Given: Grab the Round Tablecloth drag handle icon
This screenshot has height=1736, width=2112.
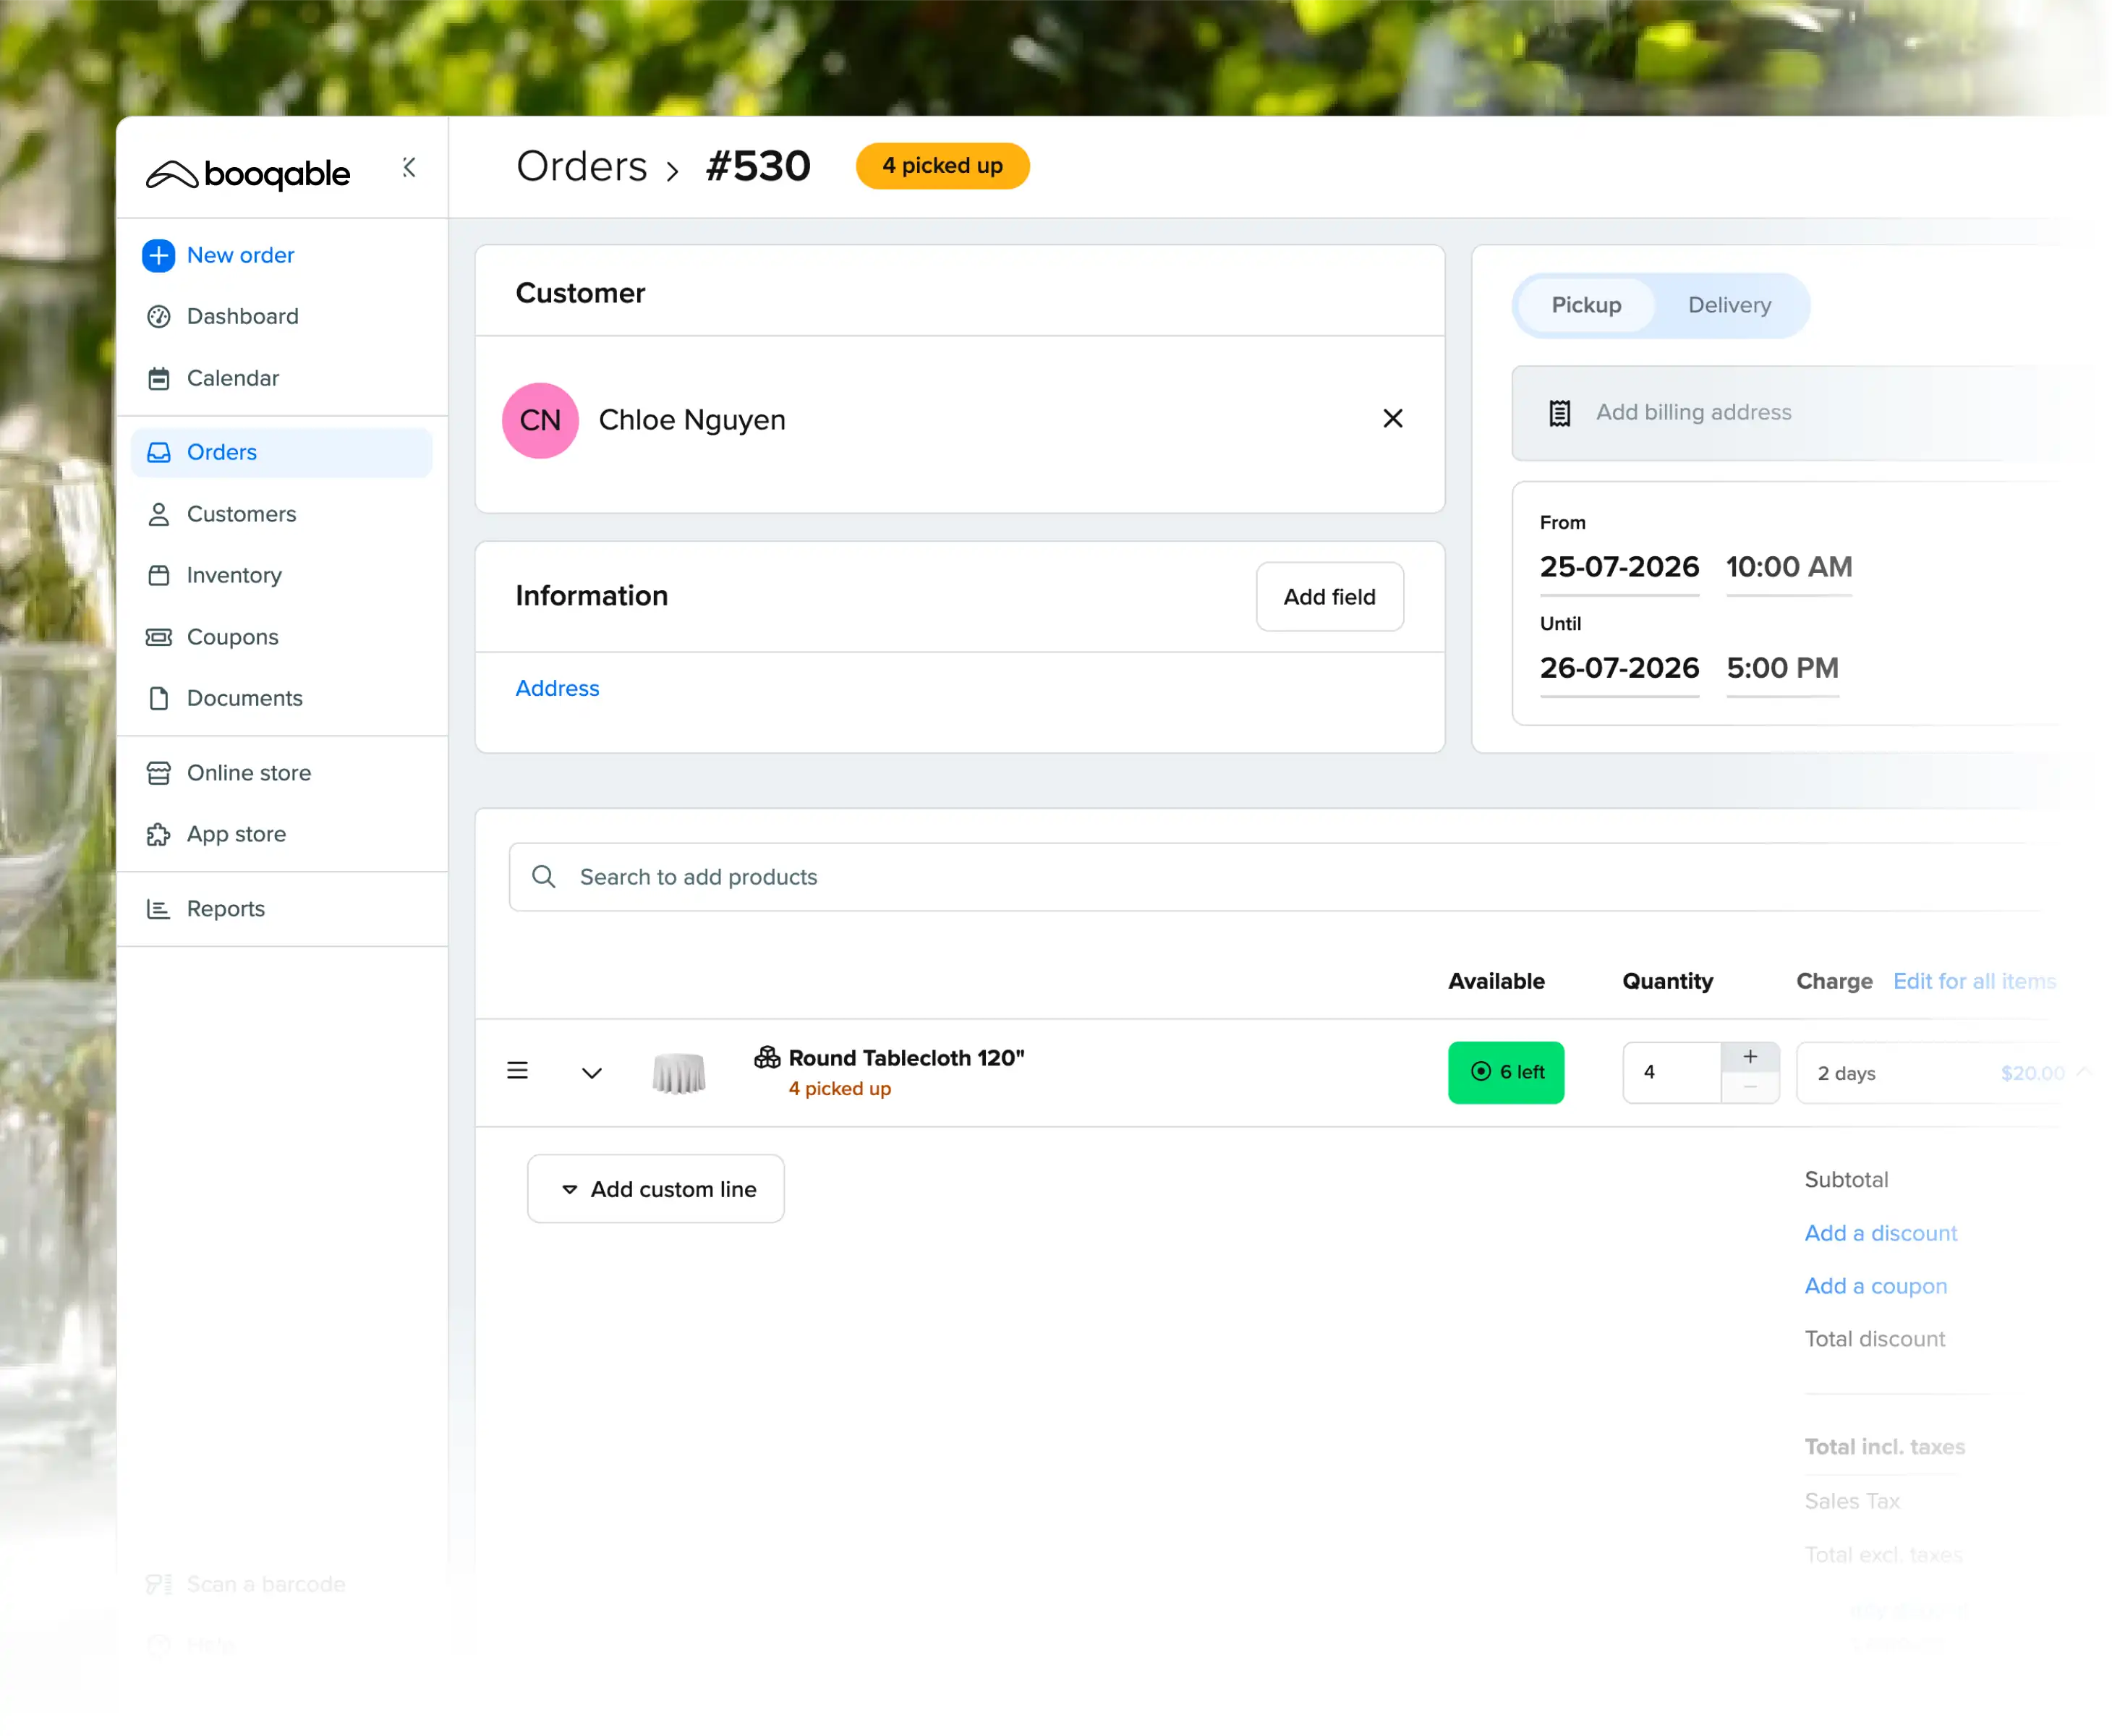Looking at the screenshot, I should coord(517,1071).
